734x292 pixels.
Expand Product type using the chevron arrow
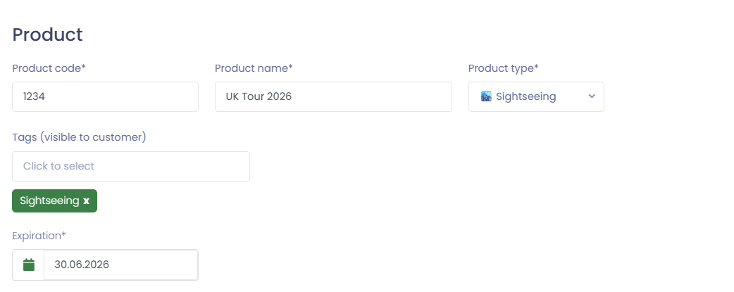(x=592, y=96)
